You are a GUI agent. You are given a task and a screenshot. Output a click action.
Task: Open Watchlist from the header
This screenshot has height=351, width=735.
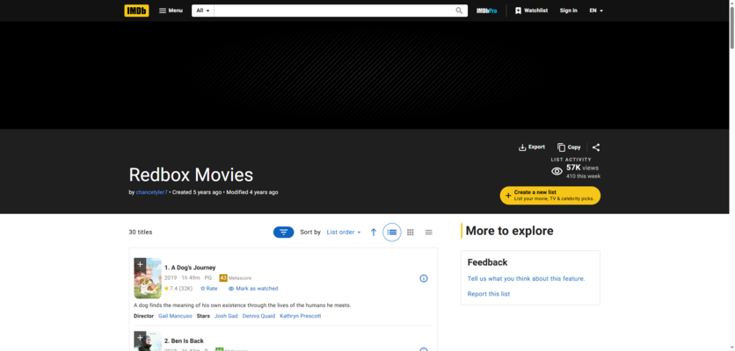pos(531,11)
